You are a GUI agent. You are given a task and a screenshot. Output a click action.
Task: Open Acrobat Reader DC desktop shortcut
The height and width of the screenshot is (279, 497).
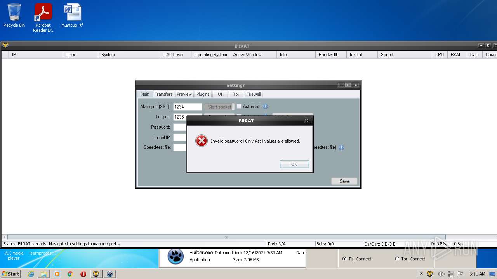pos(43,18)
